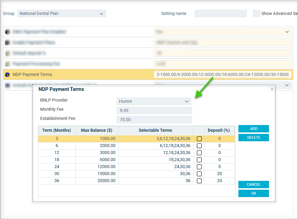
Task: Focus the Setting name input field
Action: tap(221, 13)
